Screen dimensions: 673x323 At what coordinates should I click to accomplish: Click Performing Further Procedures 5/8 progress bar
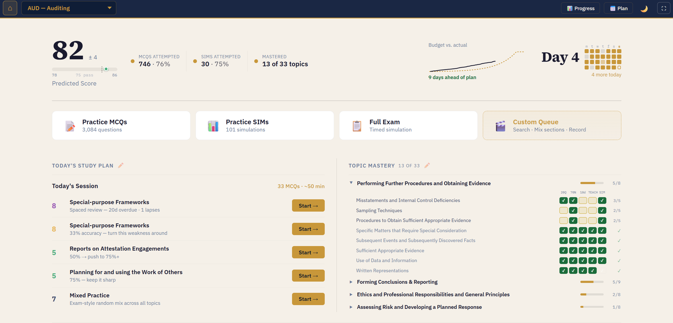pyautogui.click(x=592, y=183)
